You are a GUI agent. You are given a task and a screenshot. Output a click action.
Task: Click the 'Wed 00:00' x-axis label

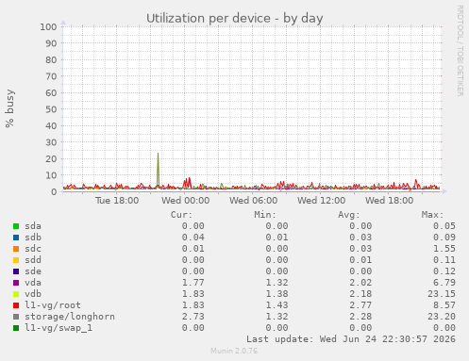(x=186, y=201)
